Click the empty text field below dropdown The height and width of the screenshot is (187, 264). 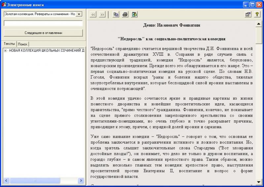pos(43,23)
